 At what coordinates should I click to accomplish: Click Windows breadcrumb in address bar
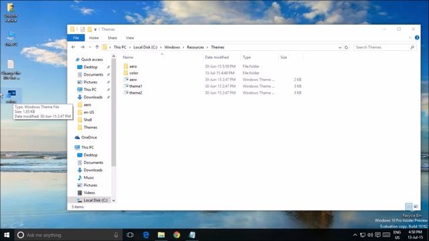pos(172,48)
